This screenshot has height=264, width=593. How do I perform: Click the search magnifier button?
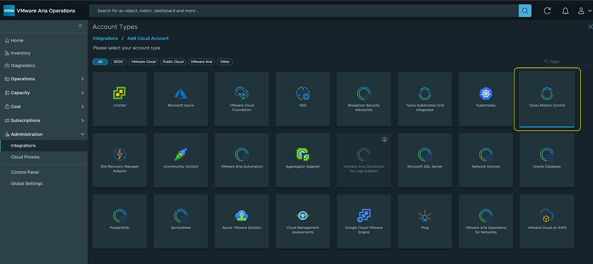click(524, 11)
